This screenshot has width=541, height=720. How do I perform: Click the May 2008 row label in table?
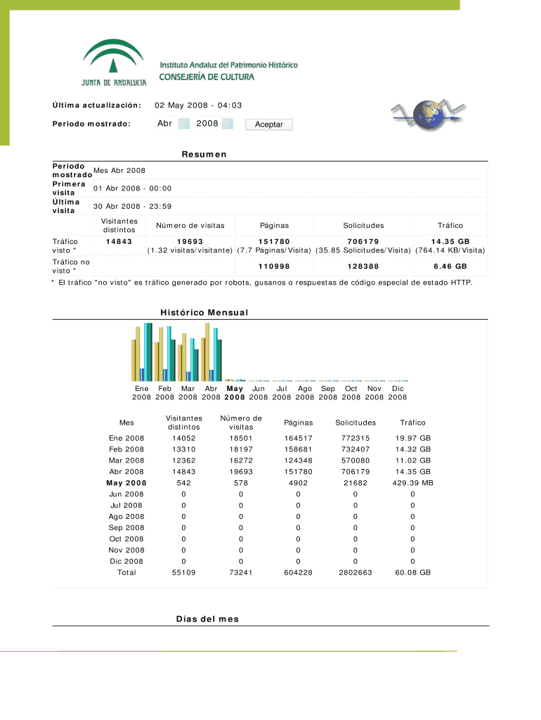pos(126,483)
